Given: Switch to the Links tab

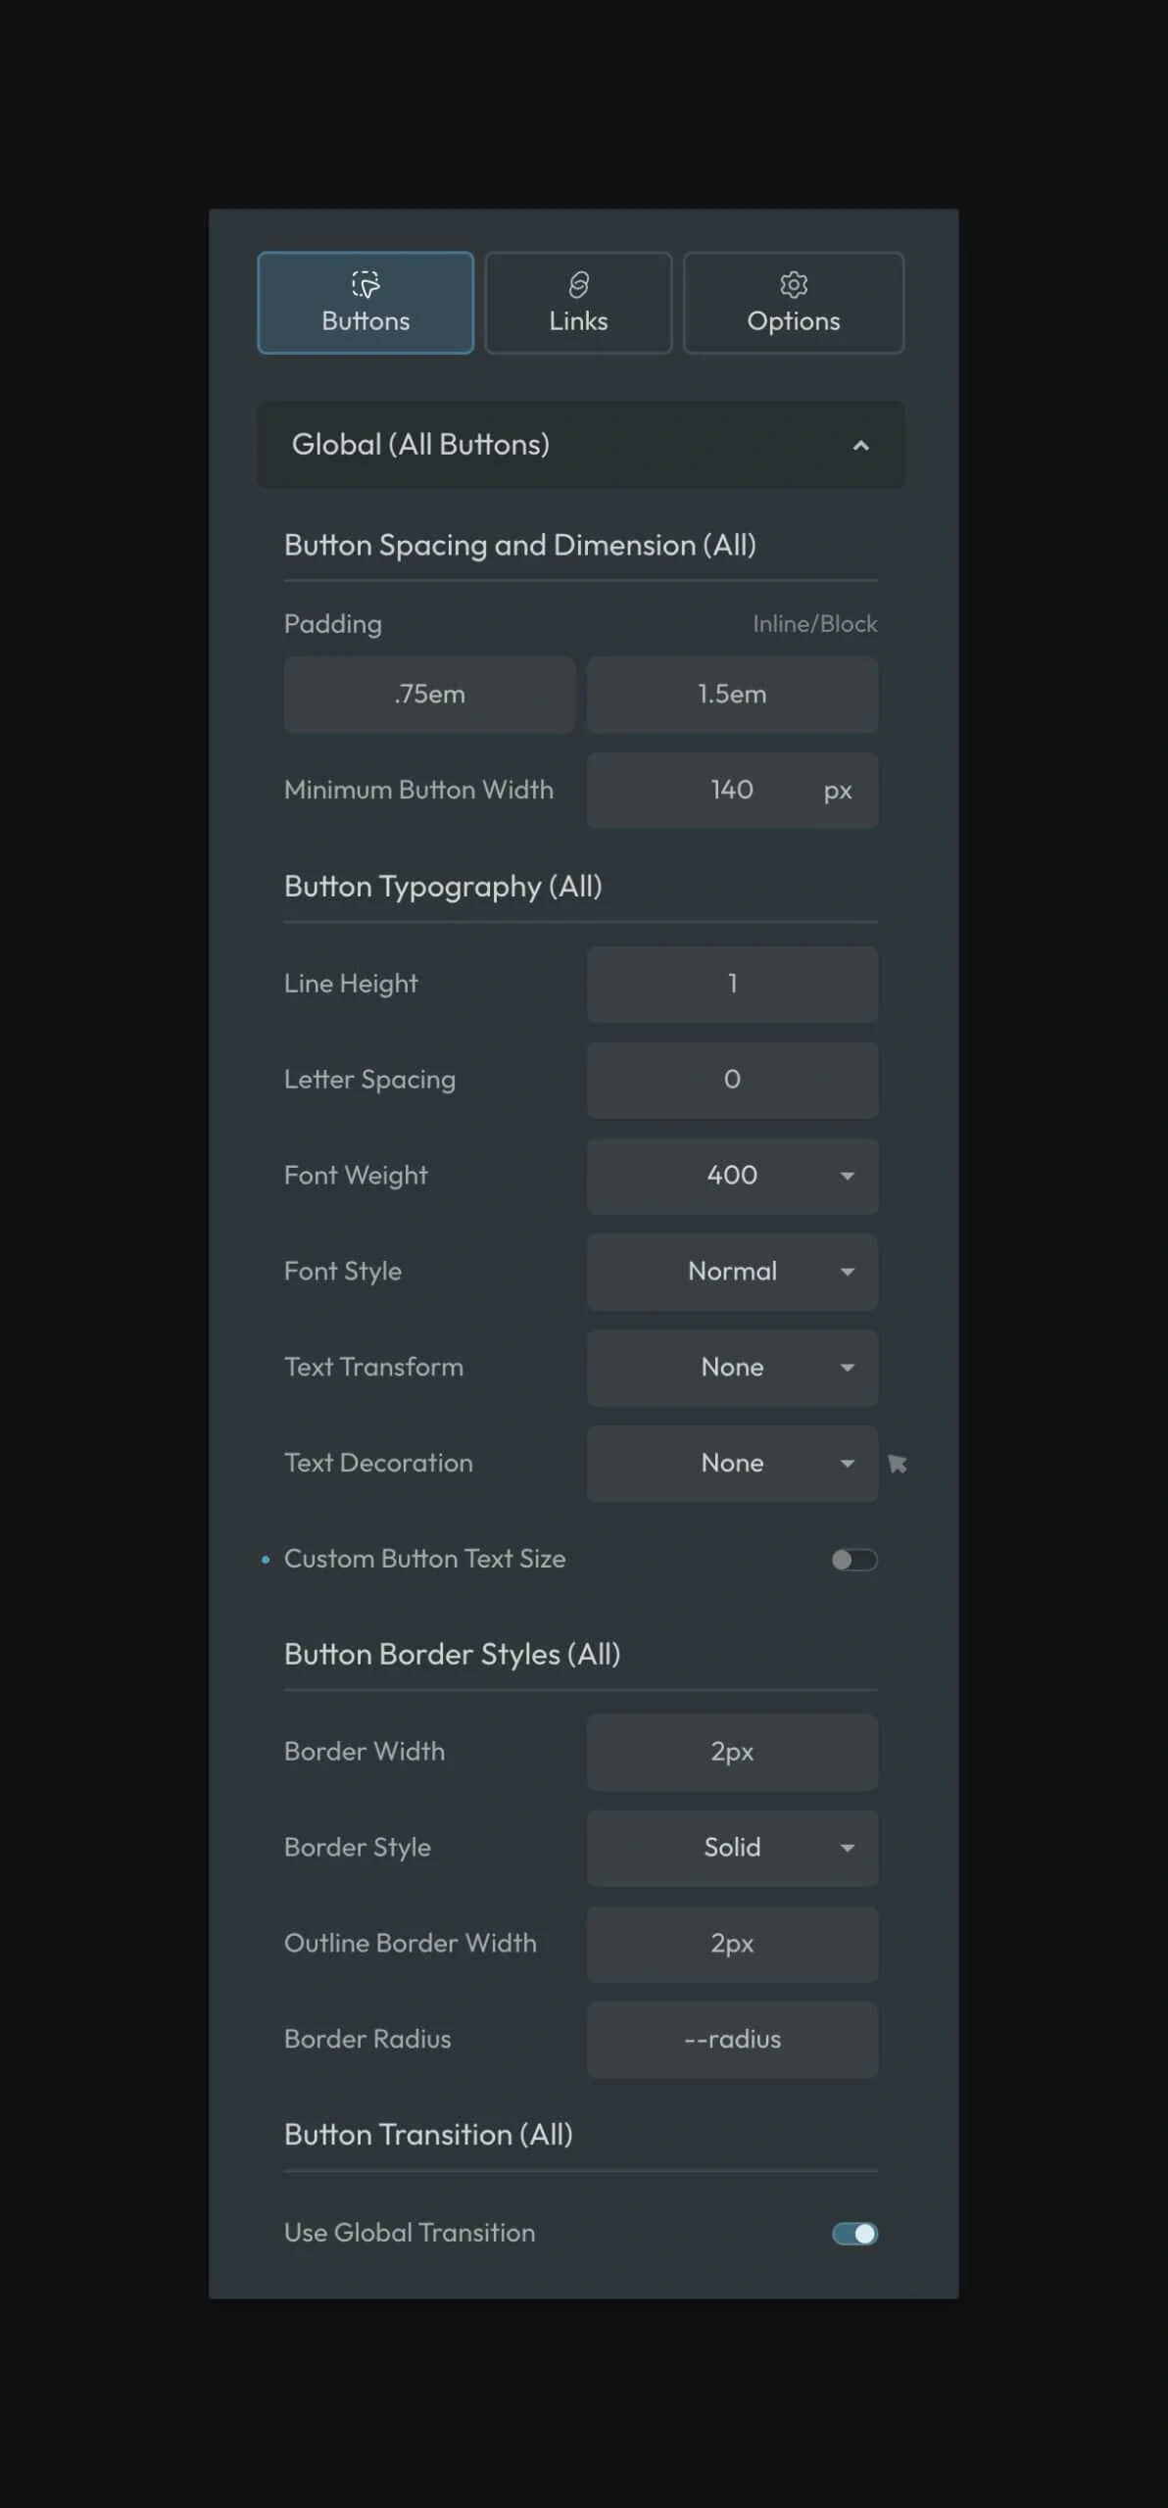Looking at the screenshot, I should [578, 303].
